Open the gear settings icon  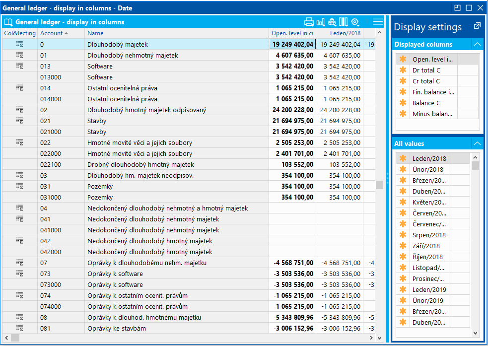[x=355, y=22]
